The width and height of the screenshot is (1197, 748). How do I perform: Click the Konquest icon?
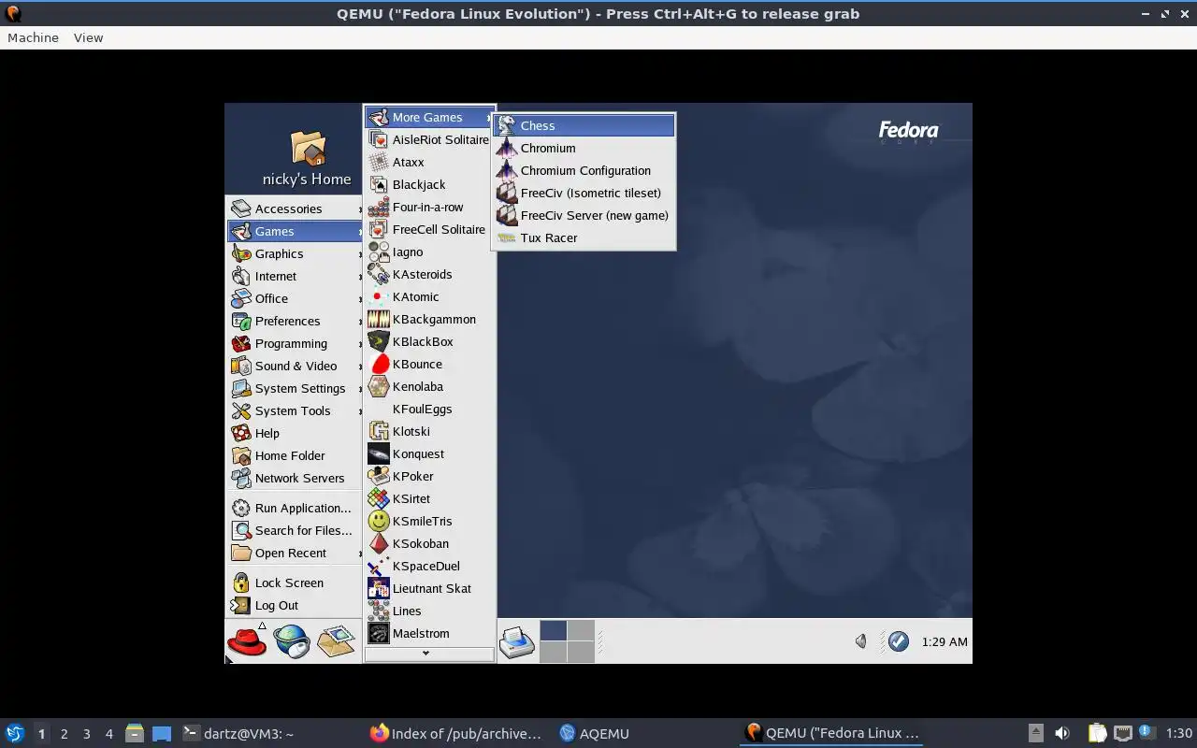click(379, 453)
